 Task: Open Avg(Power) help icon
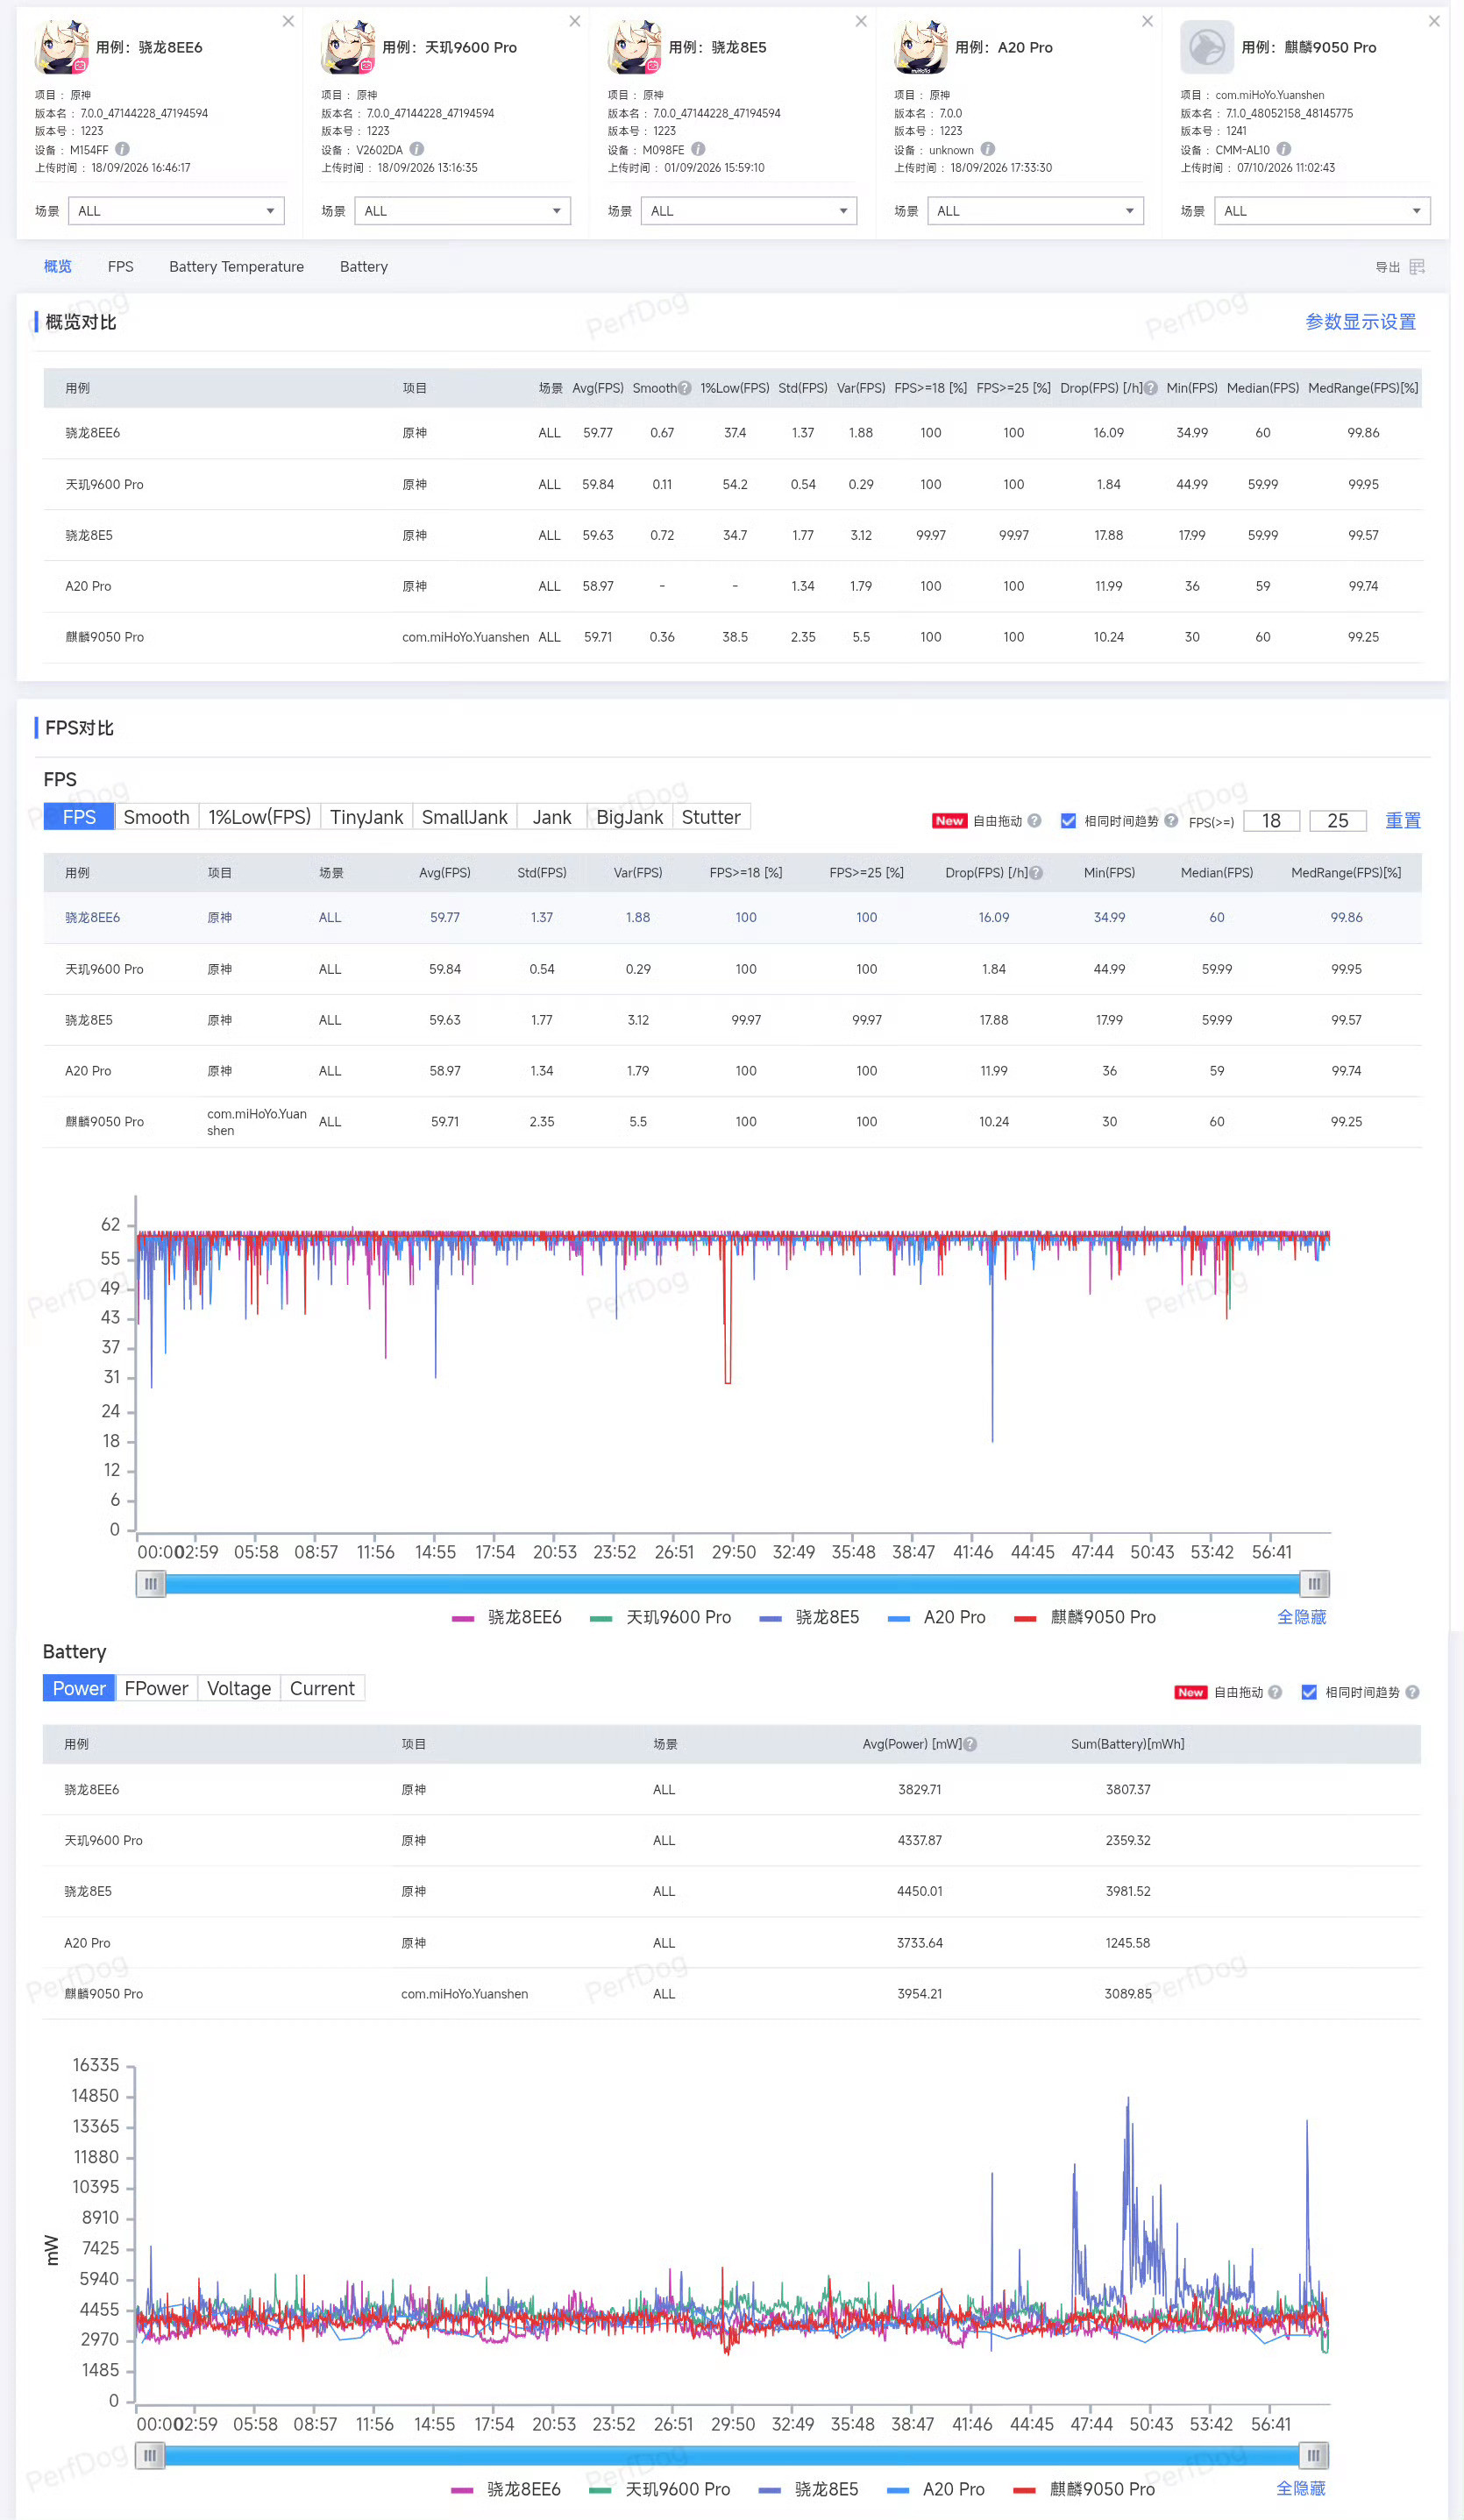[x=970, y=1744]
